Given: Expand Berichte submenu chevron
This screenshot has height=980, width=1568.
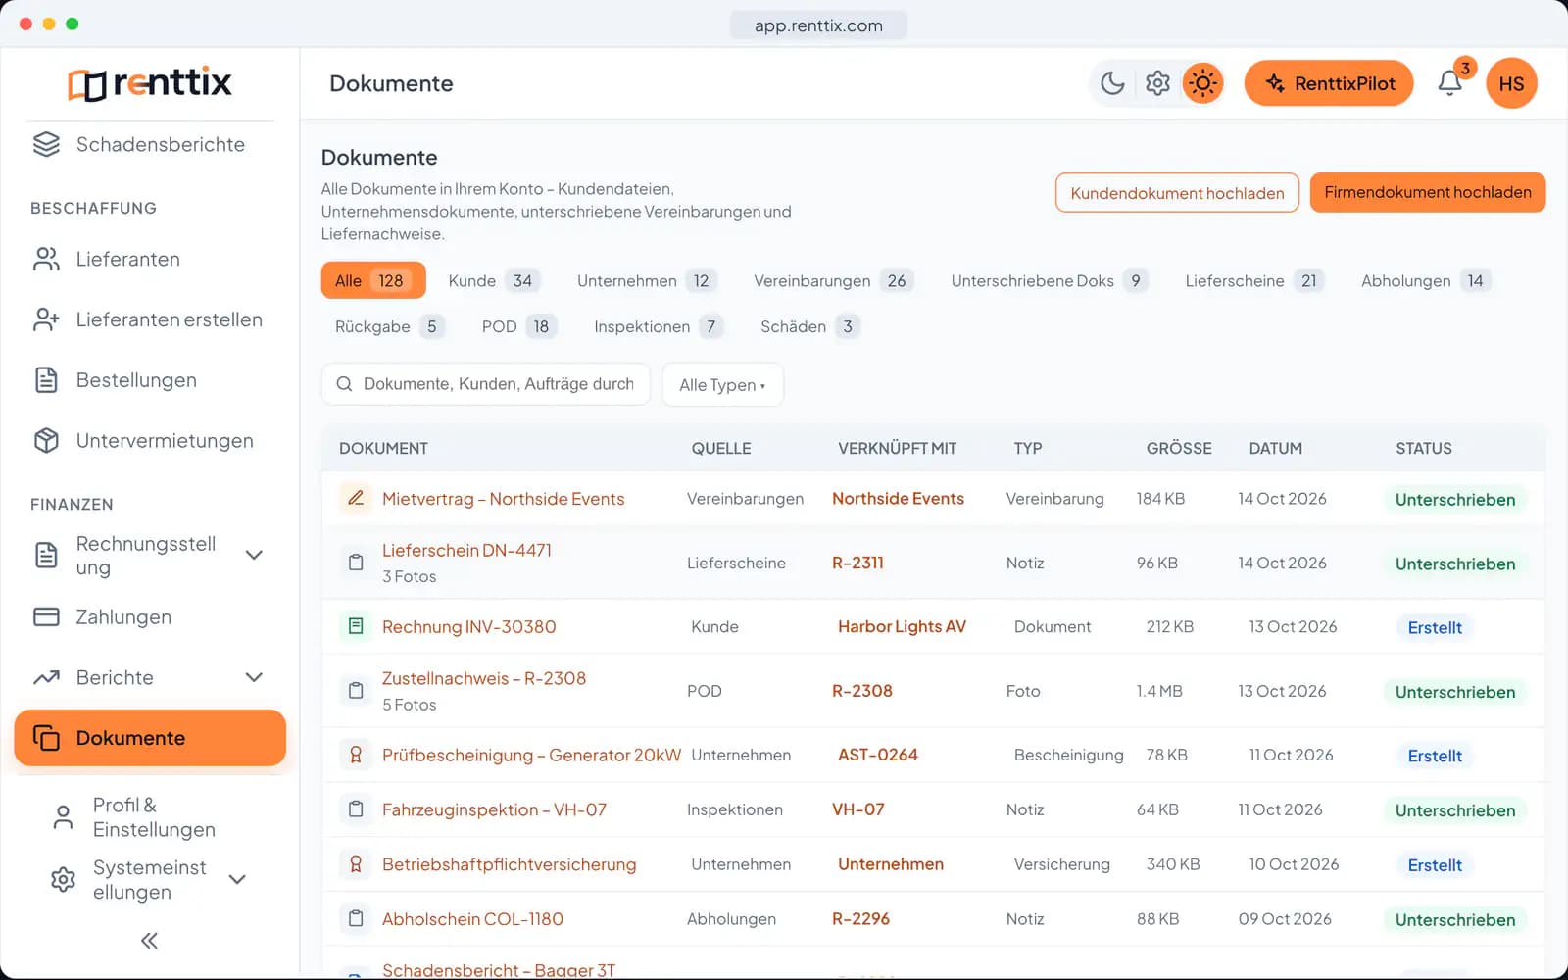Looking at the screenshot, I should pos(254,678).
